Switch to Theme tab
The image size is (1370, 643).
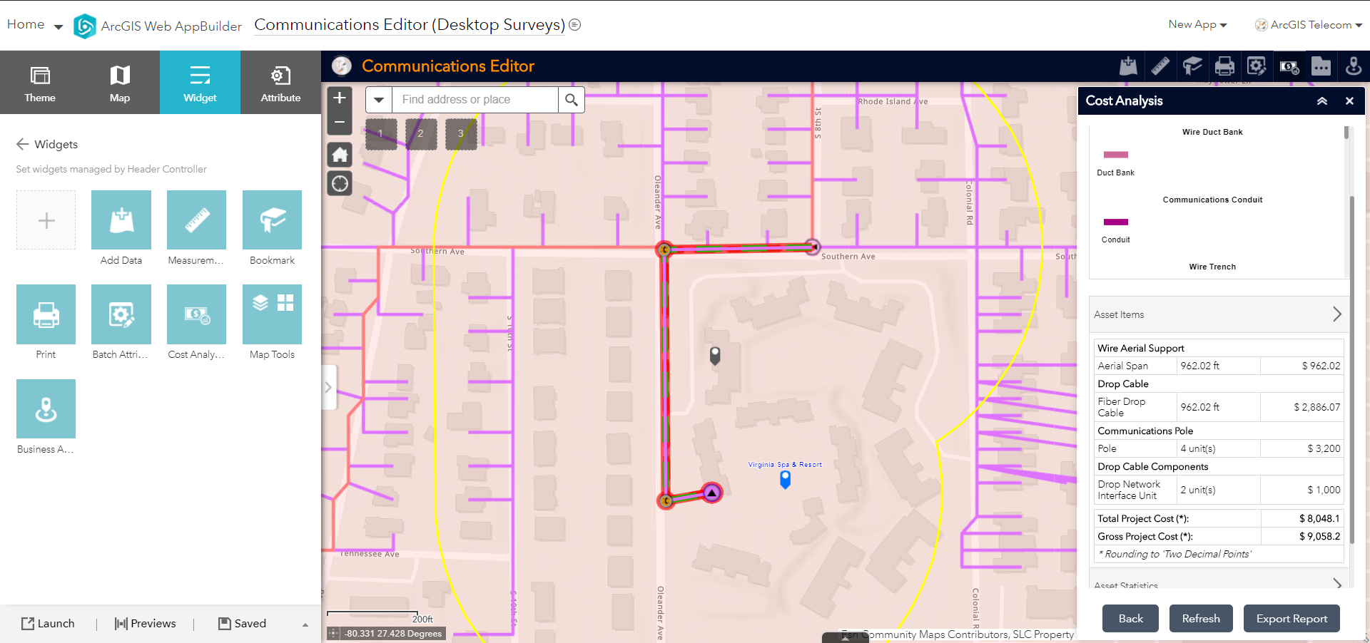point(40,82)
